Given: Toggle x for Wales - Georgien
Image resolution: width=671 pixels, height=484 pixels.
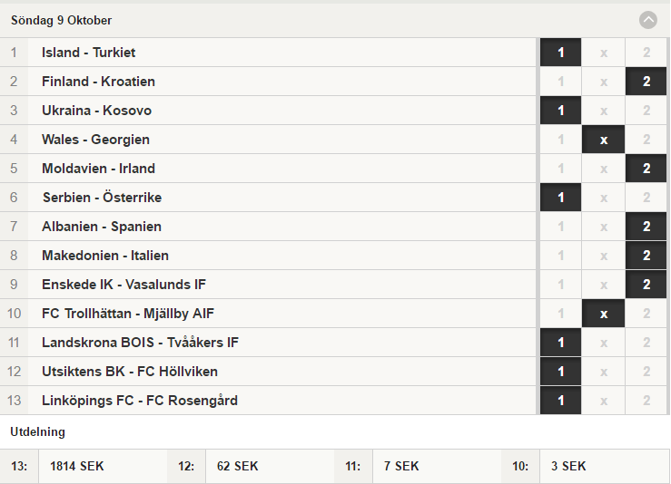Looking at the screenshot, I should pos(604,140).
